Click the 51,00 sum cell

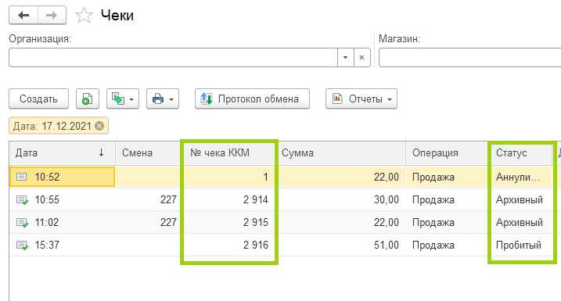point(386,245)
